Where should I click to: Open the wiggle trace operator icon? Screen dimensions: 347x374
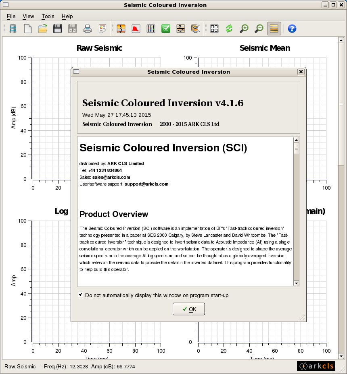coord(181,29)
